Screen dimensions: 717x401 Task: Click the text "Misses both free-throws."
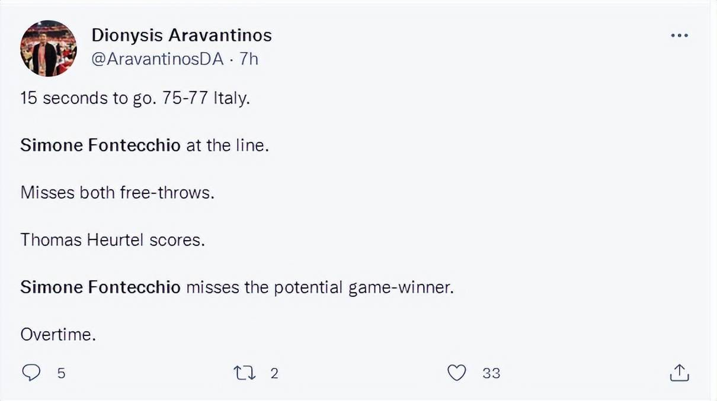point(117,192)
